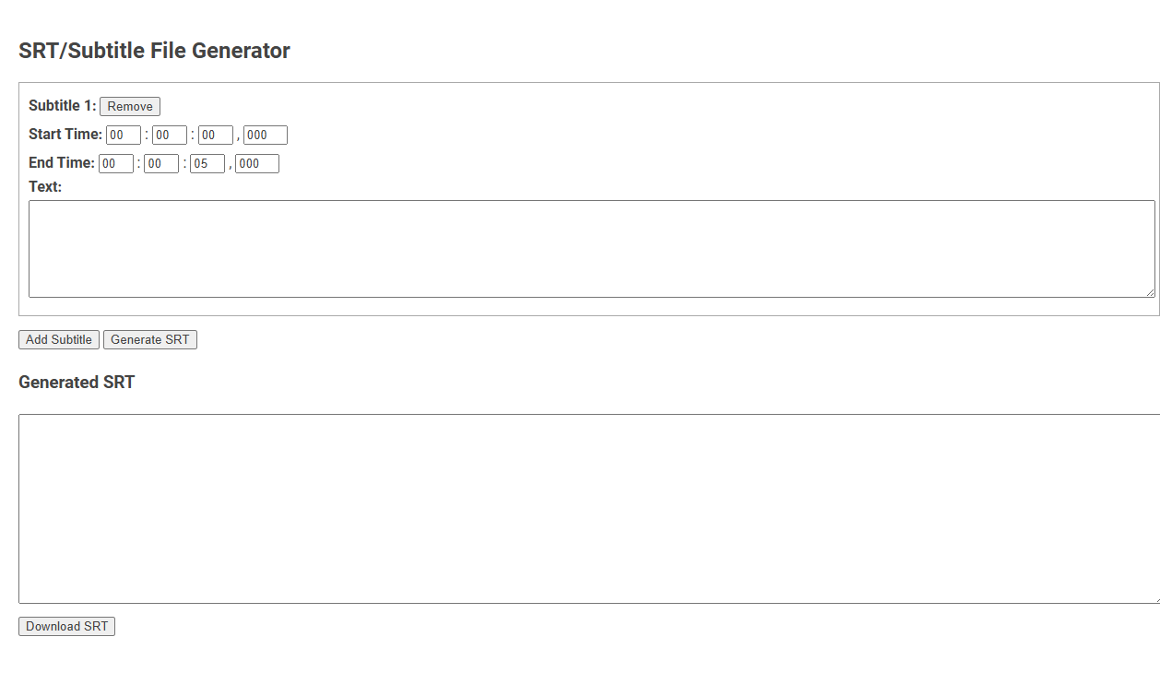Select the start time hours field

(123, 135)
